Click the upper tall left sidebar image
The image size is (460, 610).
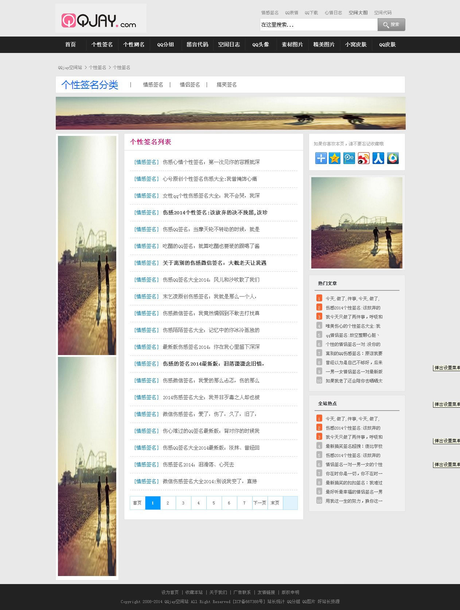click(x=87, y=245)
